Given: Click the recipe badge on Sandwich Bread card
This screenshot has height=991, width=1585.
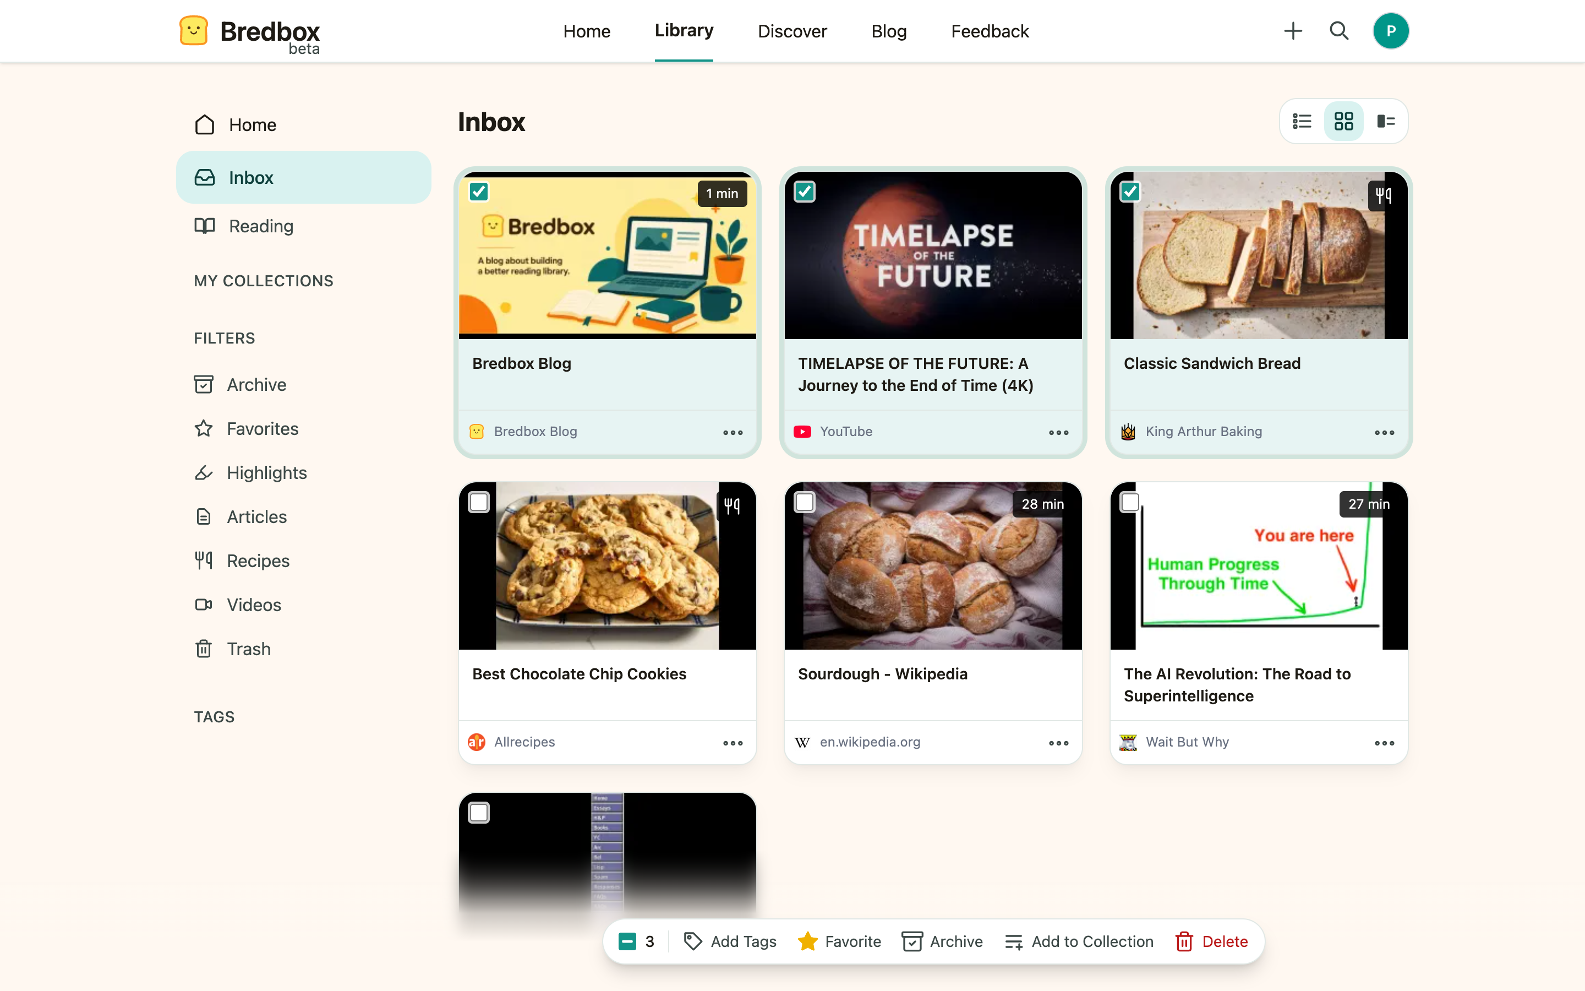Looking at the screenshot, I should pyautogui.click(x=1383, y=195).
